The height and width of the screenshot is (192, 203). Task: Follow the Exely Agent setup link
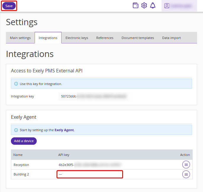click(x=64, y=130)
